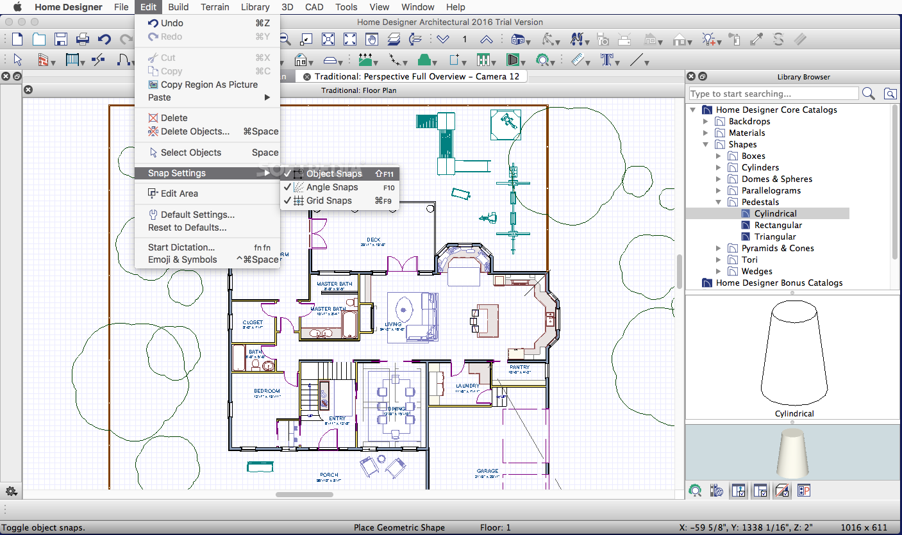Open the Terrain menu
This screenshot has height=535, width=902.
[x=215, y=7]
